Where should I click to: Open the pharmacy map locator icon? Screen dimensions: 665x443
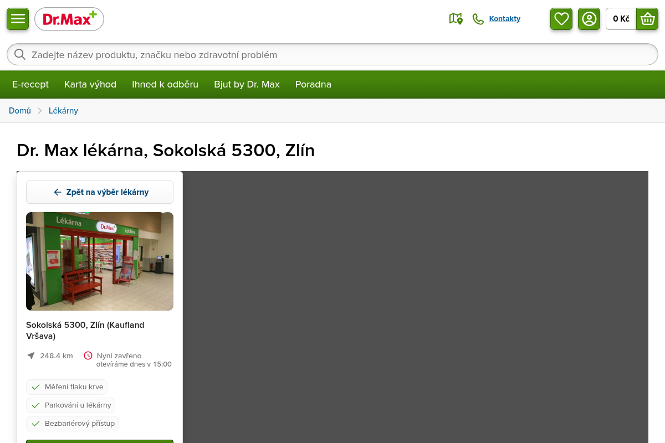456,19
